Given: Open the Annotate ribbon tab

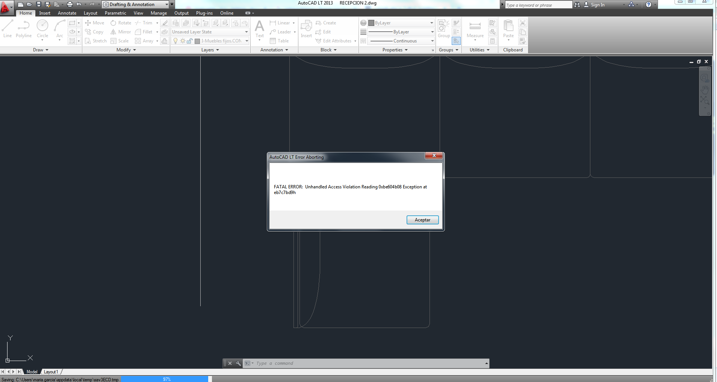Looking at the screenshot, I should (67, 13).
